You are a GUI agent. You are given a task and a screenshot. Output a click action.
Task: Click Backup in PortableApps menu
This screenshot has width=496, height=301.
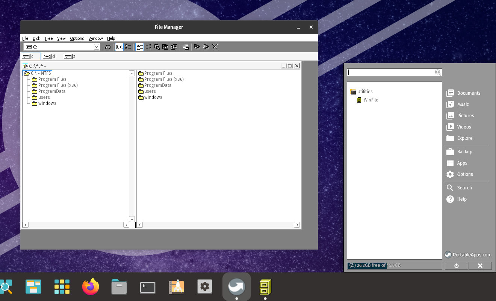pos(459,152)
